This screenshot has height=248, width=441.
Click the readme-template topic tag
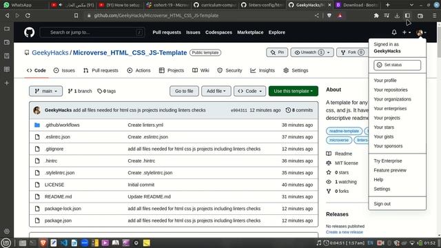click(x=344, y=131)
